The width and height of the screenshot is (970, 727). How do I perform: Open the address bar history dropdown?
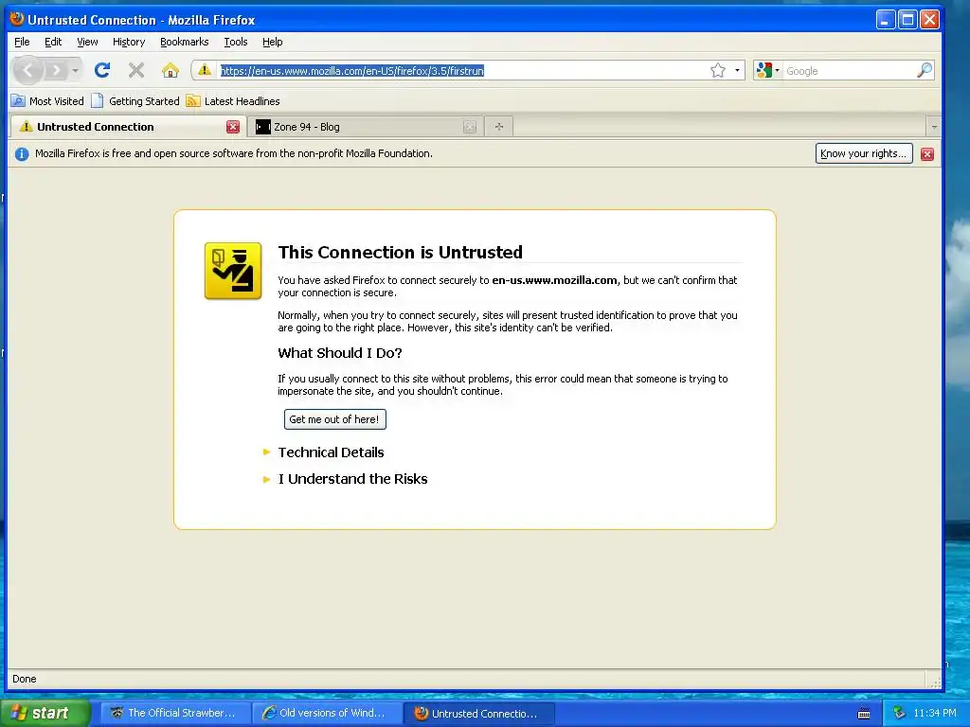(x=737, y=70)
